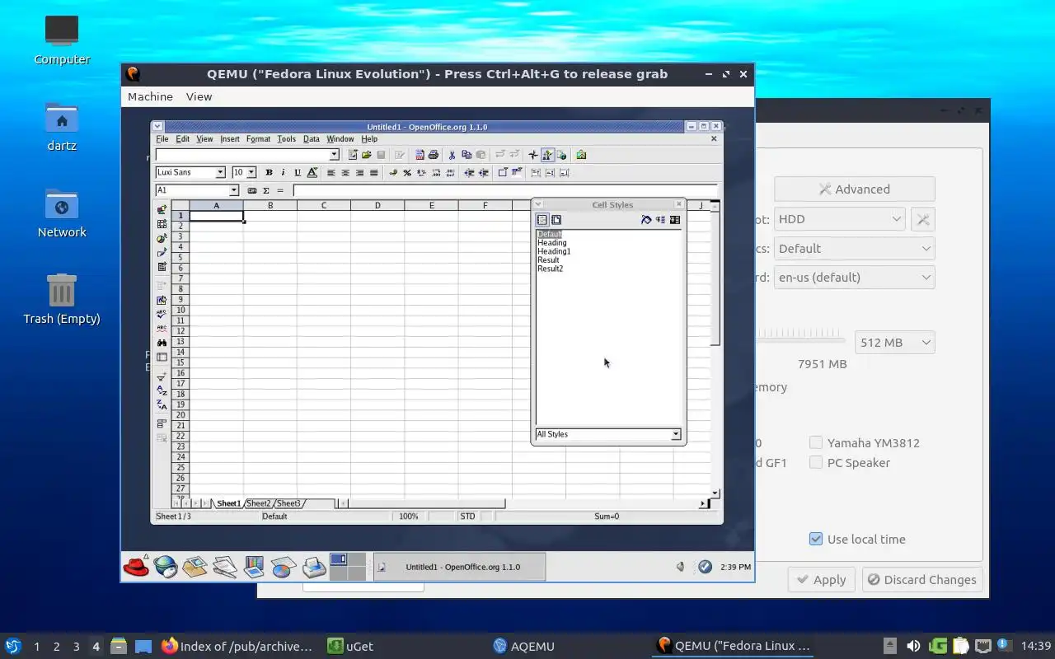Click the Underline formatting icon
Viewport: 1055px width, 659px height.
point(297,172)
